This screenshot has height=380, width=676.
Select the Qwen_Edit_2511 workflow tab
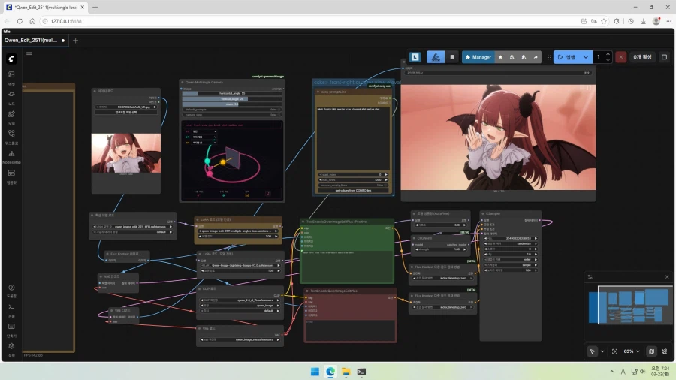(32, 40)
